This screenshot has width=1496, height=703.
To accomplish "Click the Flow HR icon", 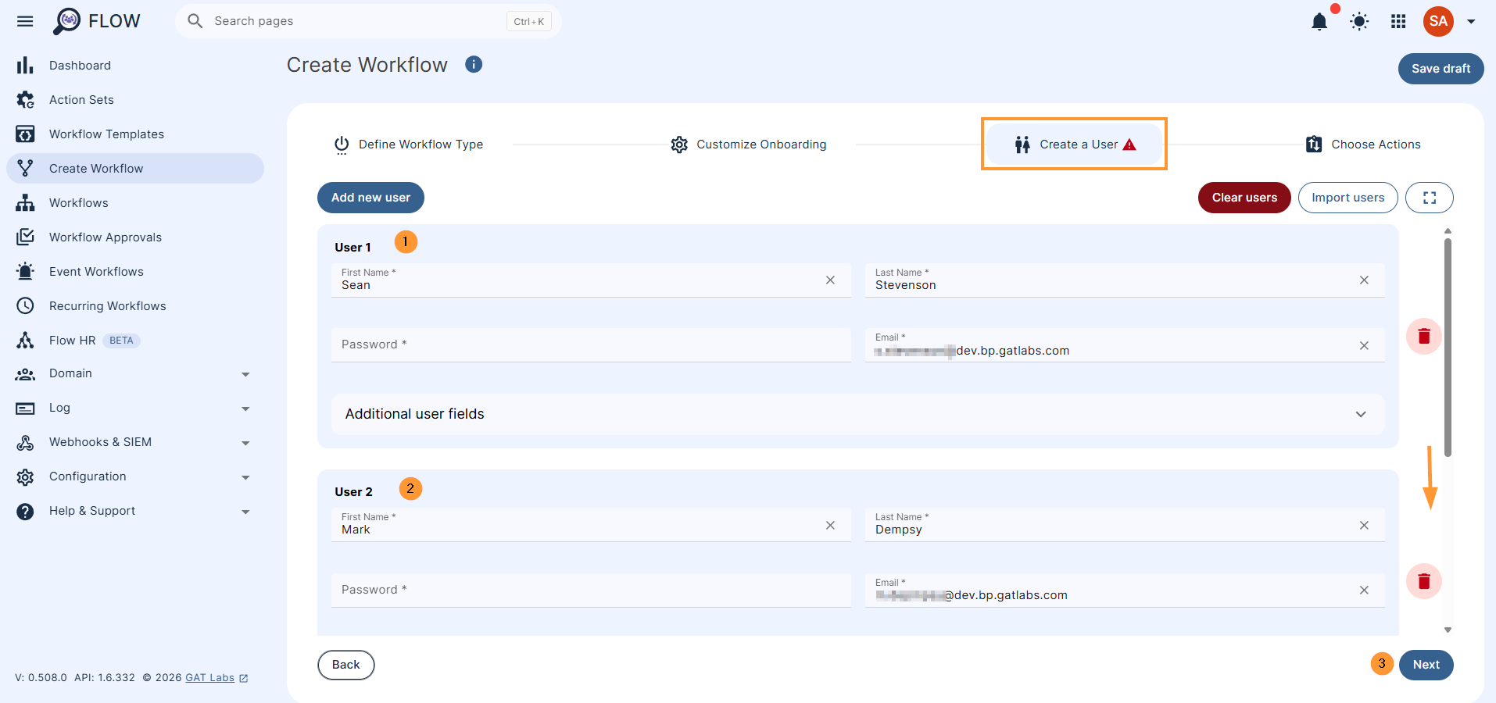I will [25, 341].
